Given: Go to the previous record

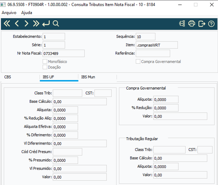Looking at the screenshot, I should pos(17,24).
